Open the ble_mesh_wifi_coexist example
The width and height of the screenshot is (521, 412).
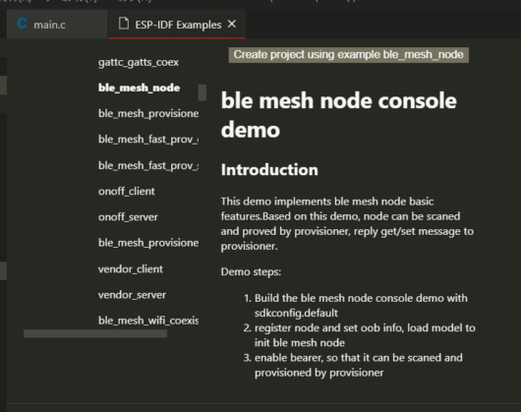(148, 321)
